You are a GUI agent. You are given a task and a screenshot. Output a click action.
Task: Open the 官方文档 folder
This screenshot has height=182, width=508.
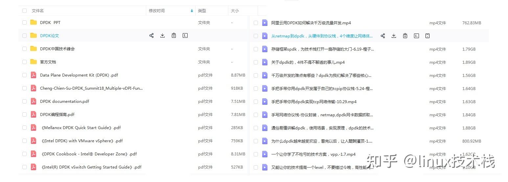click(48, 62)
